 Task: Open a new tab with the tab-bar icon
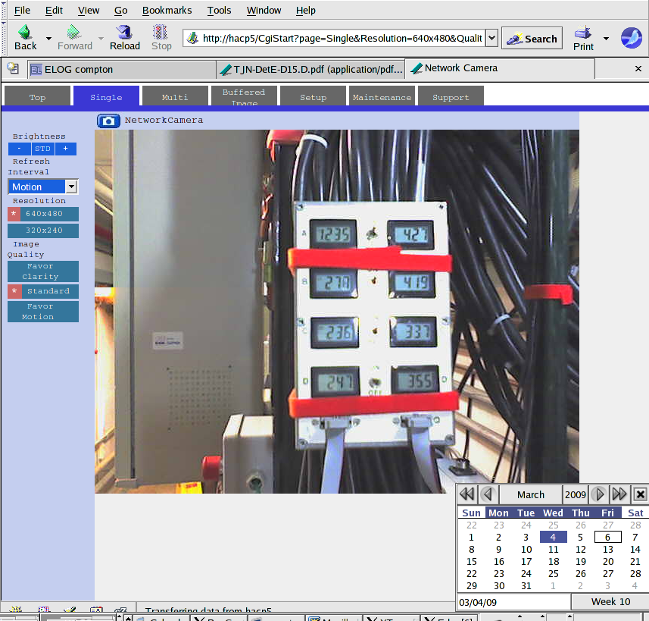13,68
